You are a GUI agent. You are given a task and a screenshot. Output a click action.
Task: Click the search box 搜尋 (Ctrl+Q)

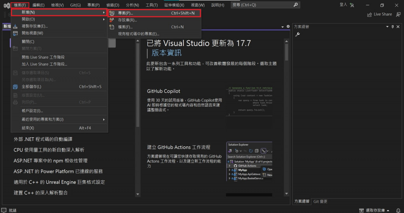266,5
